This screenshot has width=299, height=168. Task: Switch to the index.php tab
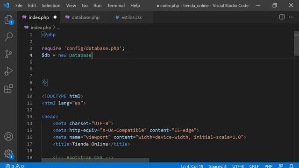click(39, 17)
